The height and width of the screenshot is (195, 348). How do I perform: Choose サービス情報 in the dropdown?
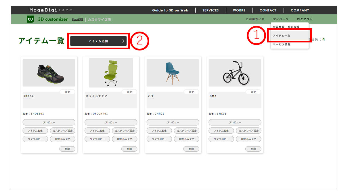point(282,44)
